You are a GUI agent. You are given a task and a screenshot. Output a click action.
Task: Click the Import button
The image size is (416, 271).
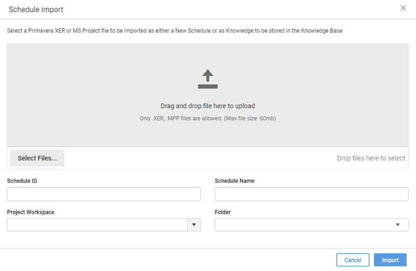point(390,260)
